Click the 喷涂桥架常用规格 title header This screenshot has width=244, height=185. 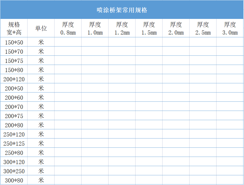point(122,9)
